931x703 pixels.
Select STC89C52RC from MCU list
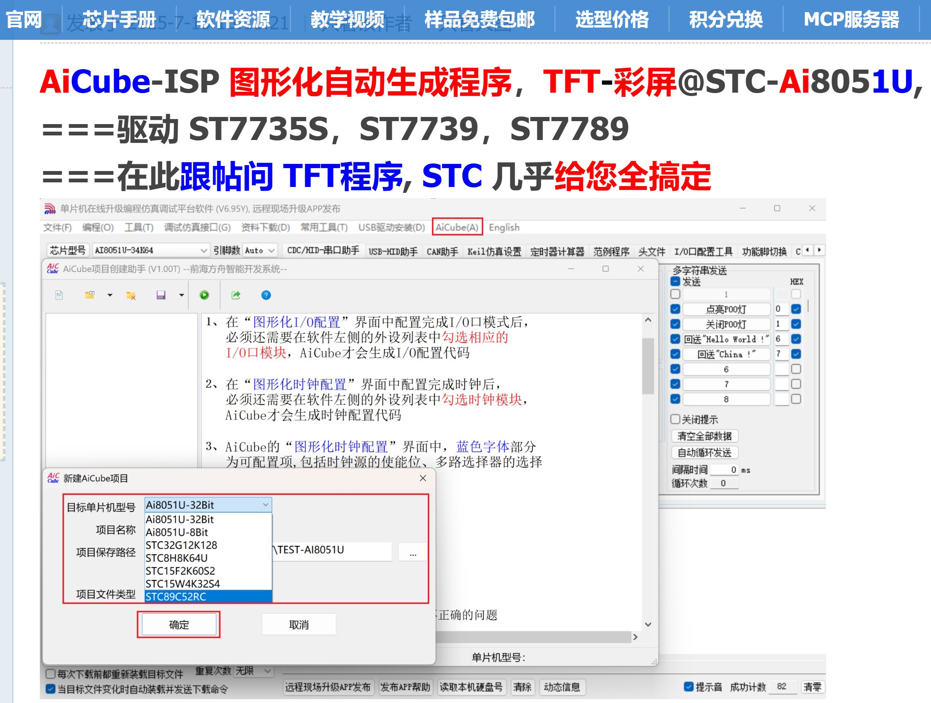[x=208, y=597]
